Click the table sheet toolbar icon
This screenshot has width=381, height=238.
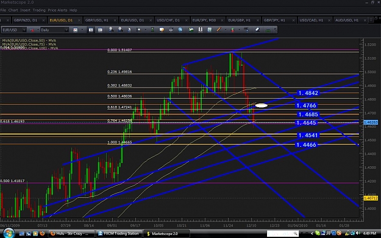pyautogui.click(x=210, y=30)
